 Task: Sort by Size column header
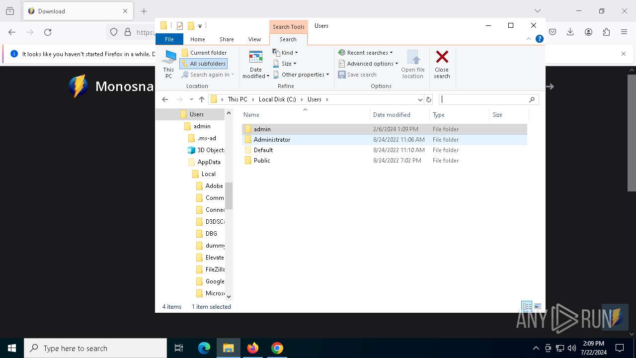tap(509, 115)
